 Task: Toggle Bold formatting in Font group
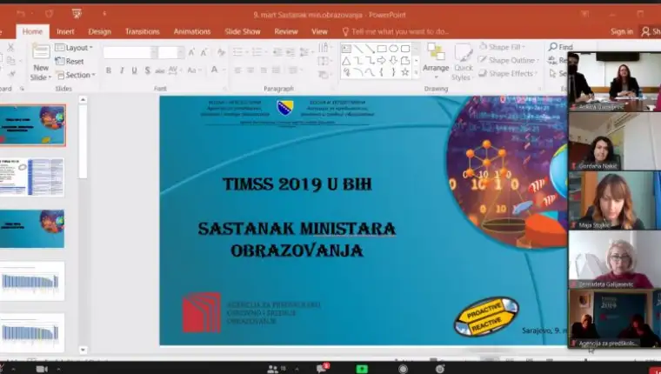(109, 70)
